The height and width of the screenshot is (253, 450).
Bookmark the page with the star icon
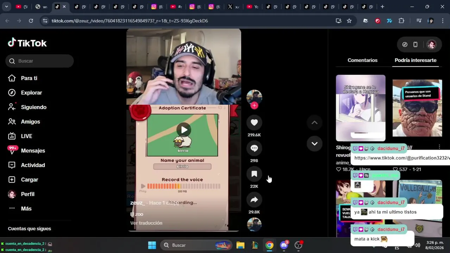click(x=349, y=21)
